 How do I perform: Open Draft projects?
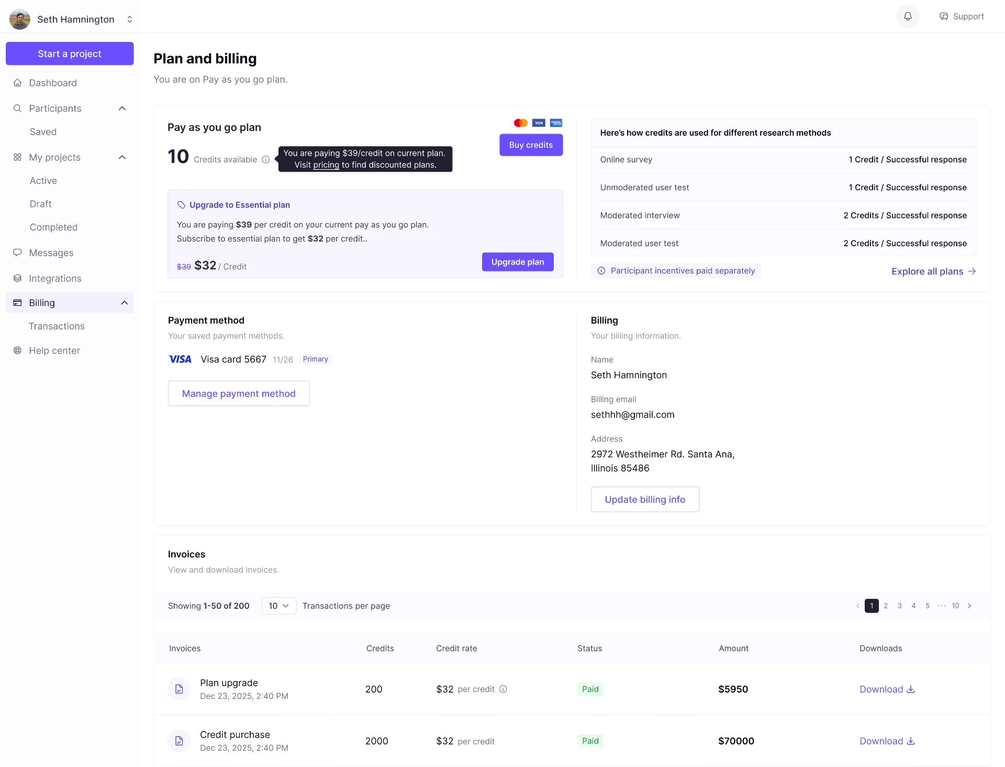tap(41, 204)
